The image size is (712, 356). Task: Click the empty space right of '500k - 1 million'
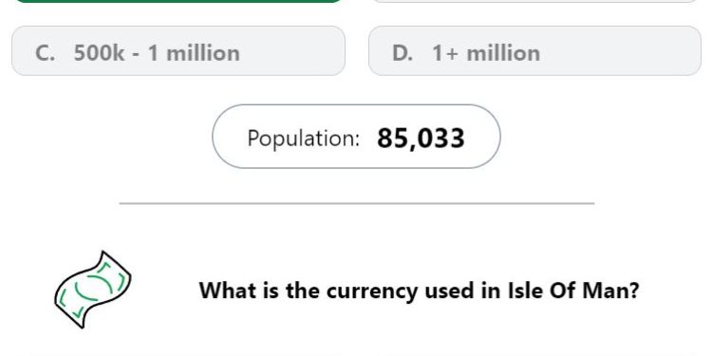point(290,51)
